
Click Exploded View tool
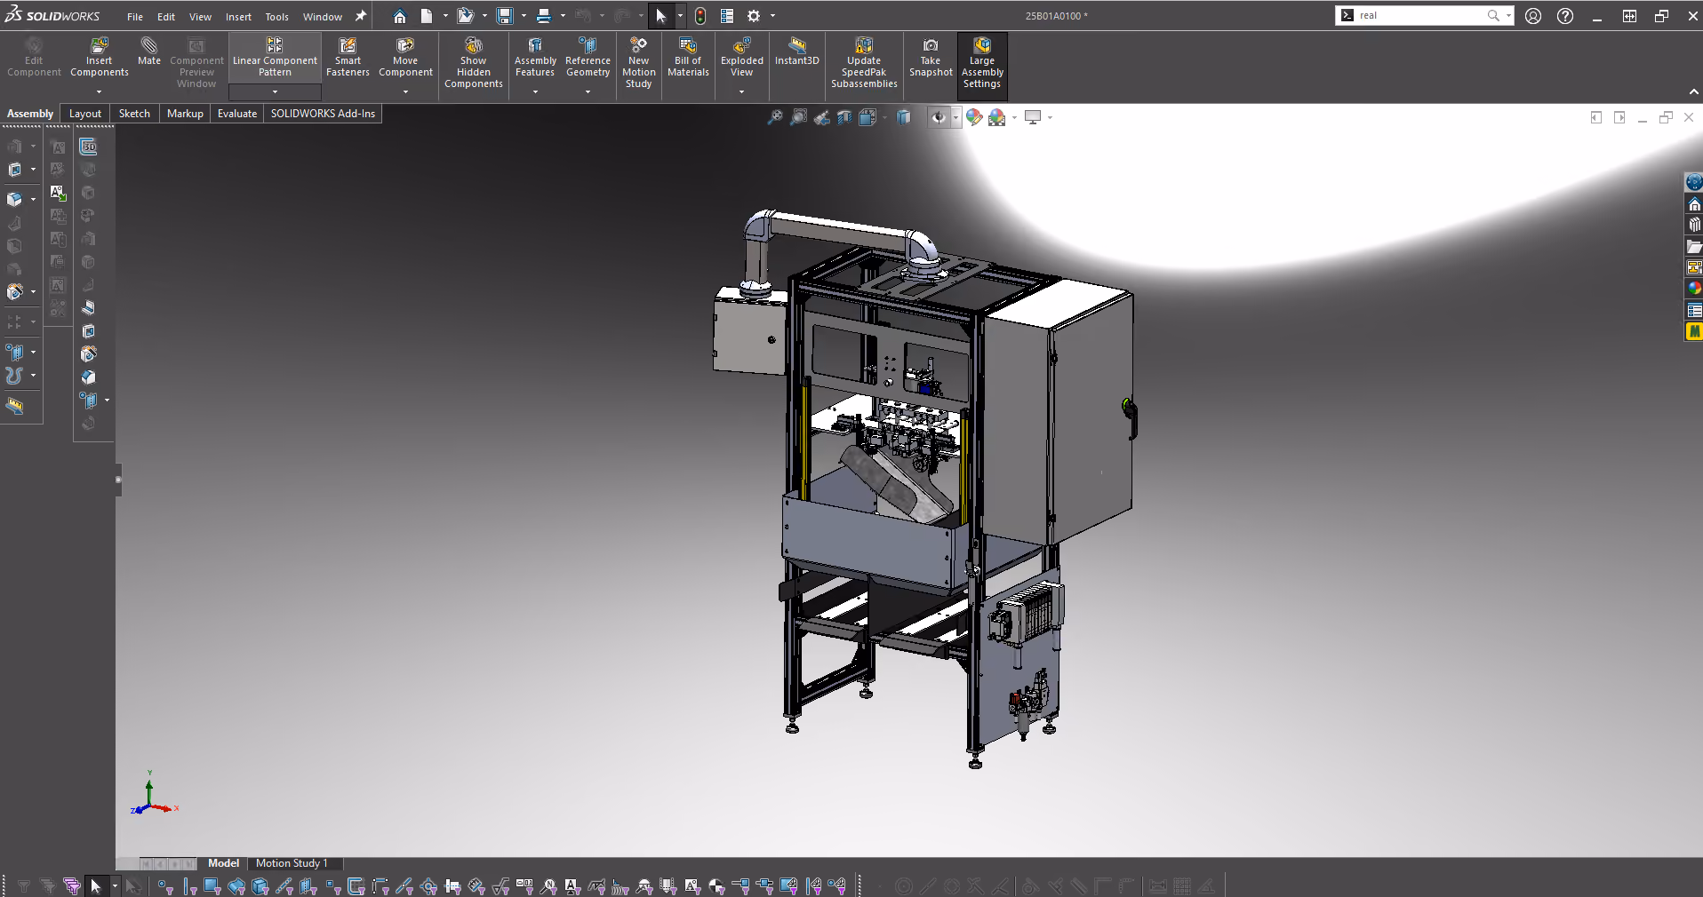(x=741, y=57)
